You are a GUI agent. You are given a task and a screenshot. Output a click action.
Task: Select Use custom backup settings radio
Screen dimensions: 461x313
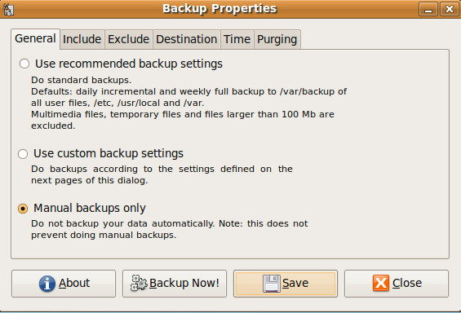click(x=23, y=153)
